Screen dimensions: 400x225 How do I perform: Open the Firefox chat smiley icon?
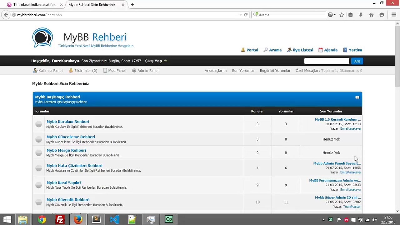pos(382,15)
